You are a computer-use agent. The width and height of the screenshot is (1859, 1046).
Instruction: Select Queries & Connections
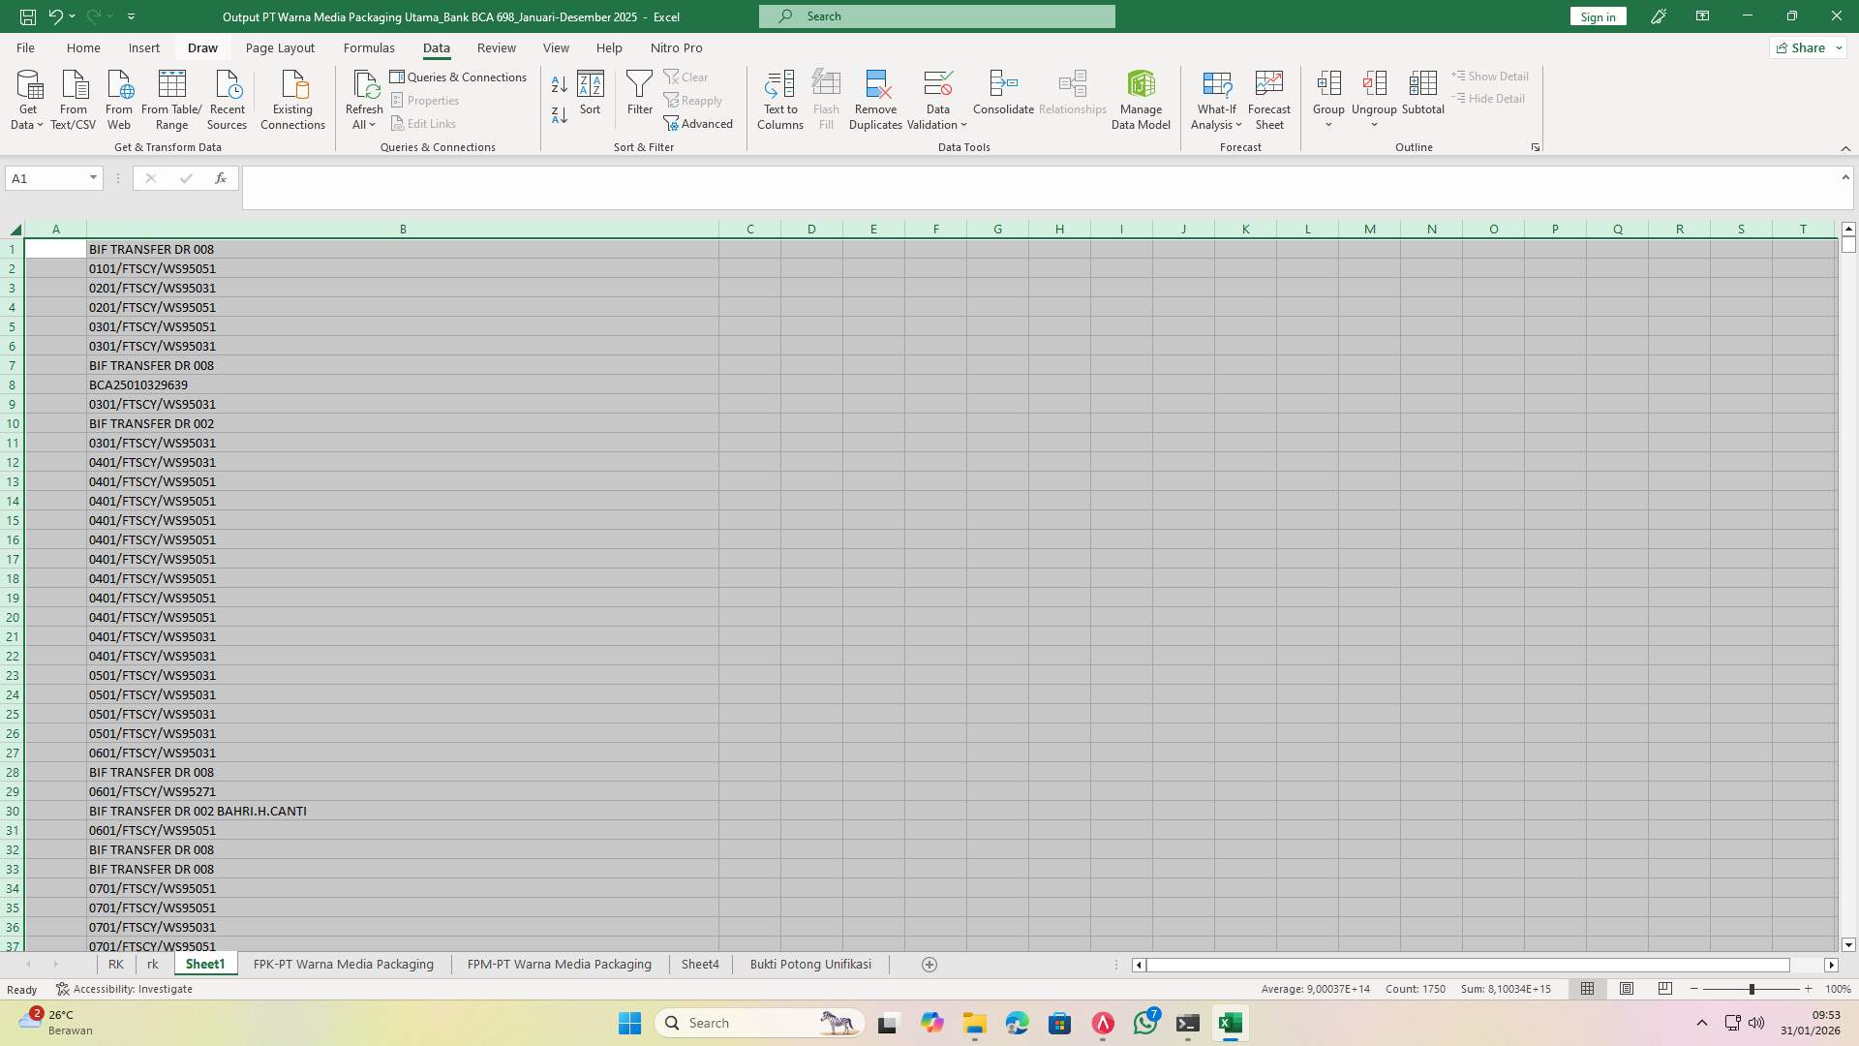pyautogui.click(x=459, y=77)
